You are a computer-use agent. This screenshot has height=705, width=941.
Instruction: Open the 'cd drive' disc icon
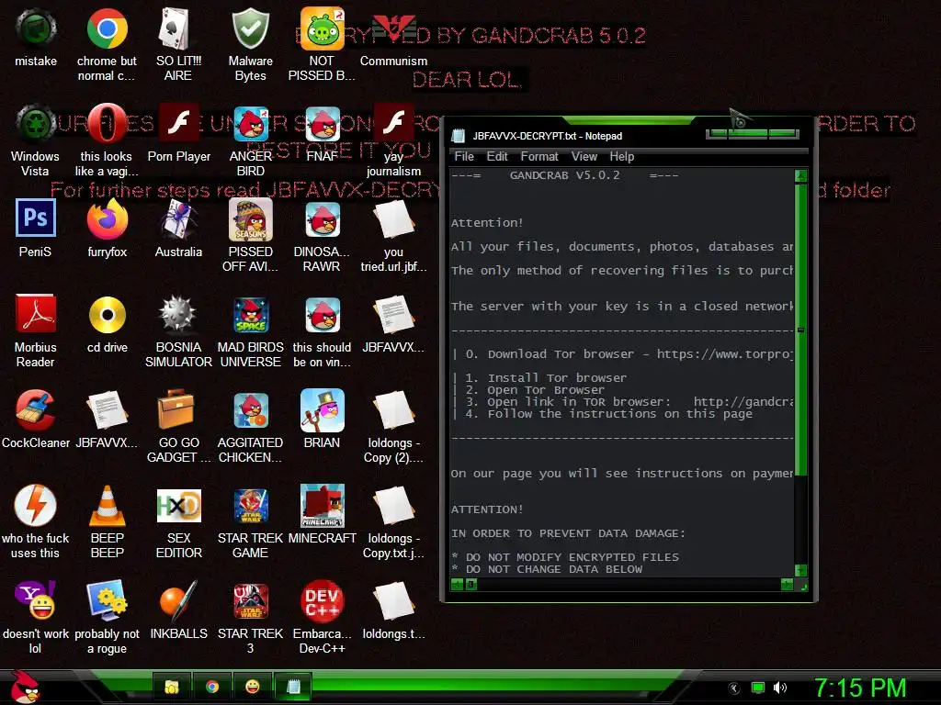coord(107,315)
